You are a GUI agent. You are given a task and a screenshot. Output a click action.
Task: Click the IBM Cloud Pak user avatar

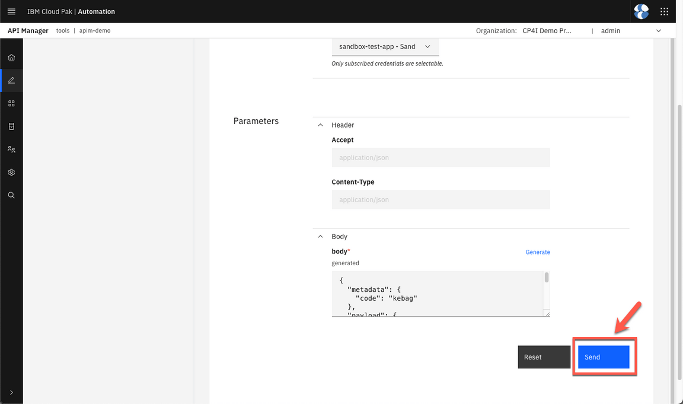[641, 11]
